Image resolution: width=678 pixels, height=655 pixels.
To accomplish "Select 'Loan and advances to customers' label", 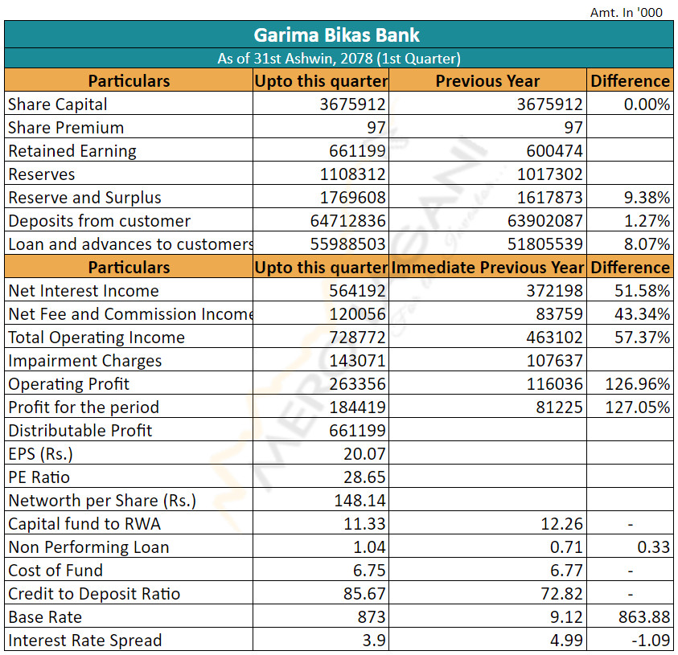I will [130, 244].
